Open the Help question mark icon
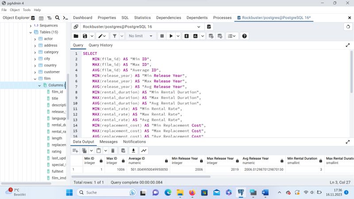Screen dimensions: 354x199 (x=244, y=36)
